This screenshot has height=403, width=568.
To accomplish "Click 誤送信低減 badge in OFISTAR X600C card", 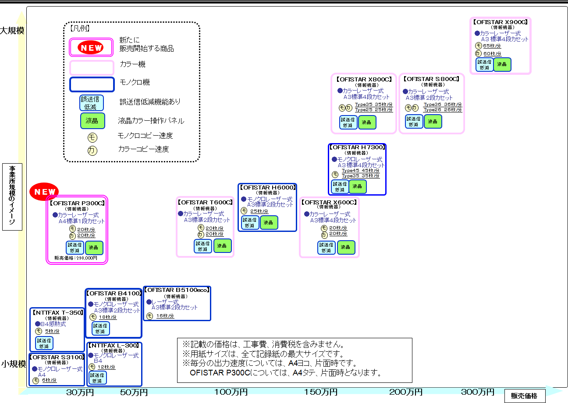I will click(x=327, y=248).
